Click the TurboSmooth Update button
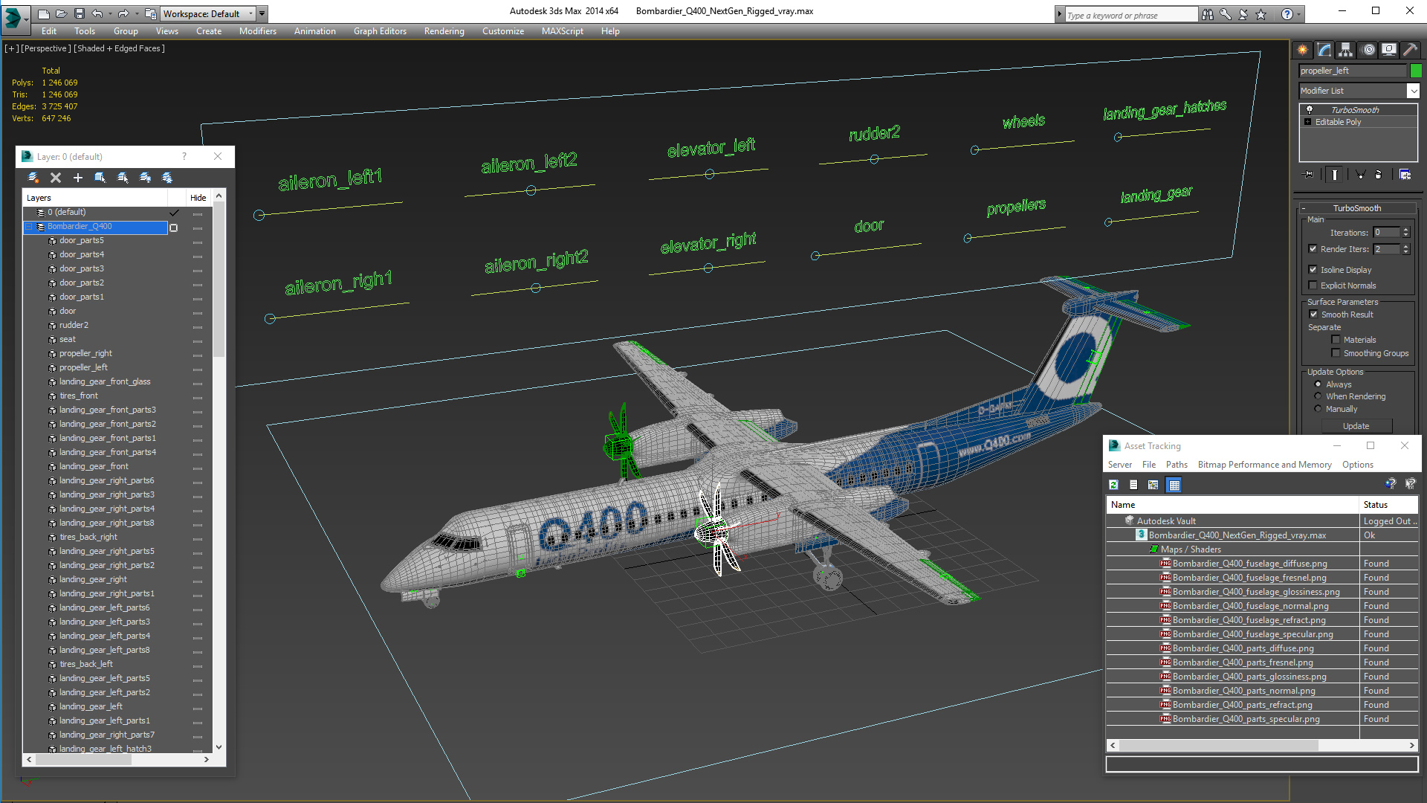The height and width of the screenshot is (803, 1427). click(1356, 426)
